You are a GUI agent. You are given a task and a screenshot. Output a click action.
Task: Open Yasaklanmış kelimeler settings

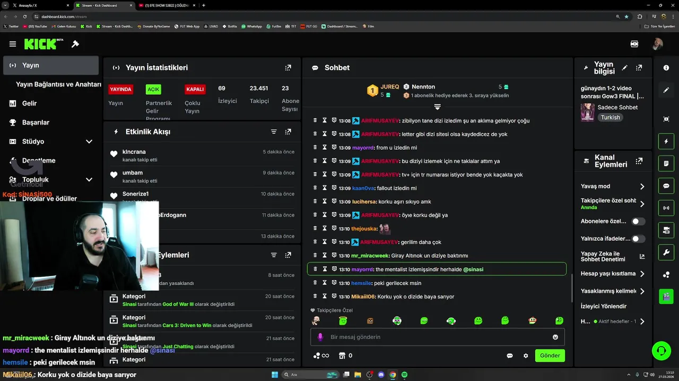pos(613,291)
